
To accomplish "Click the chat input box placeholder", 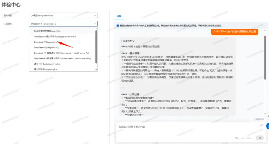I will coord(132,127).
